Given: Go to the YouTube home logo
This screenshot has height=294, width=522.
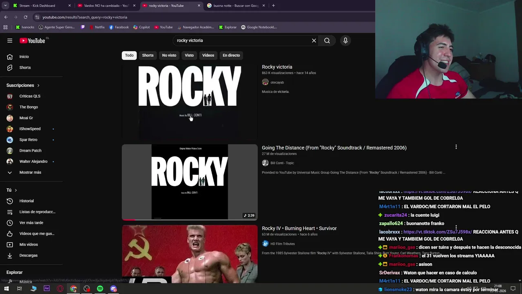Looking at the screenshot, I should click(32, 40).
